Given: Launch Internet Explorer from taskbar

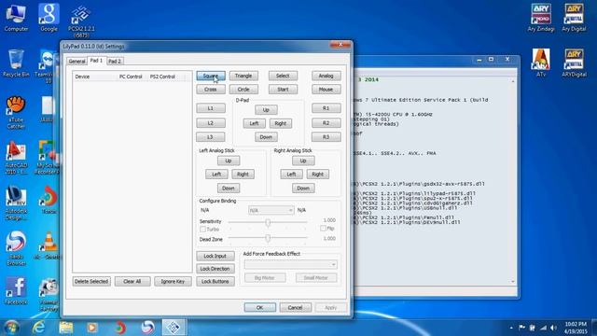Looking at the screenshot, I should 39,328.
